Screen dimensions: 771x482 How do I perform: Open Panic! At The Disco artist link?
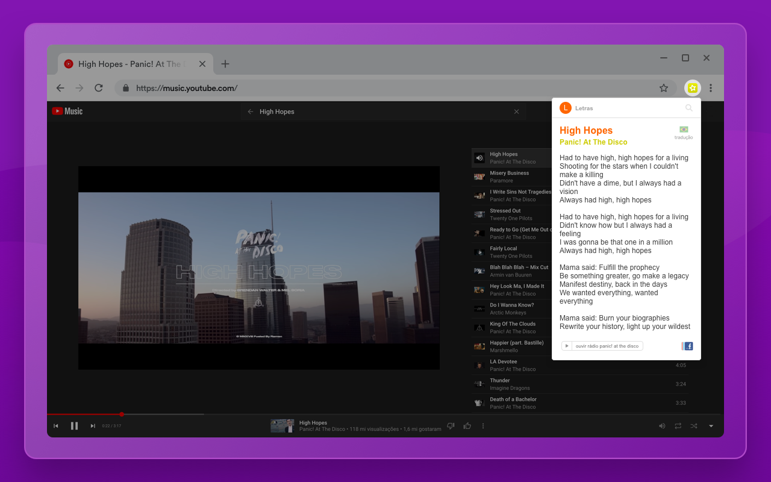click(593, 142)
